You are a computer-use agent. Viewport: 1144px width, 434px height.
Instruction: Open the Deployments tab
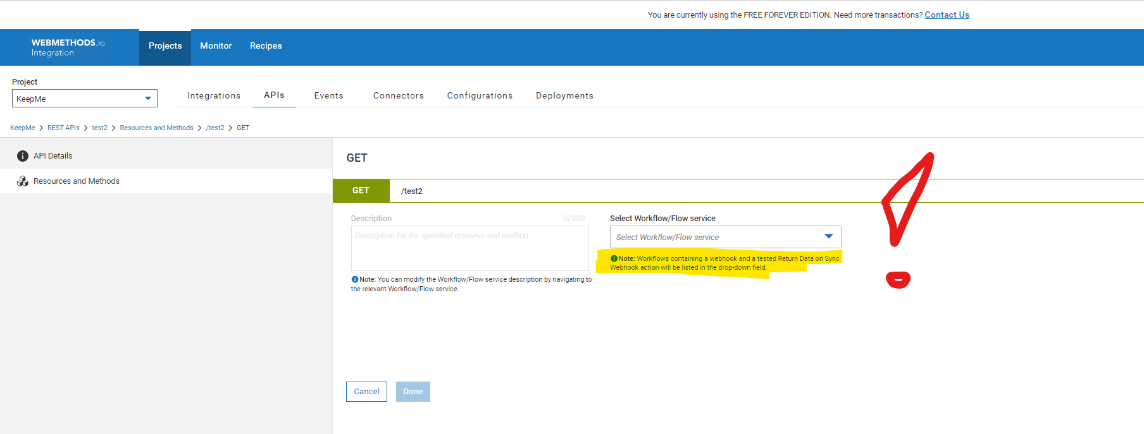coord(564,95)
